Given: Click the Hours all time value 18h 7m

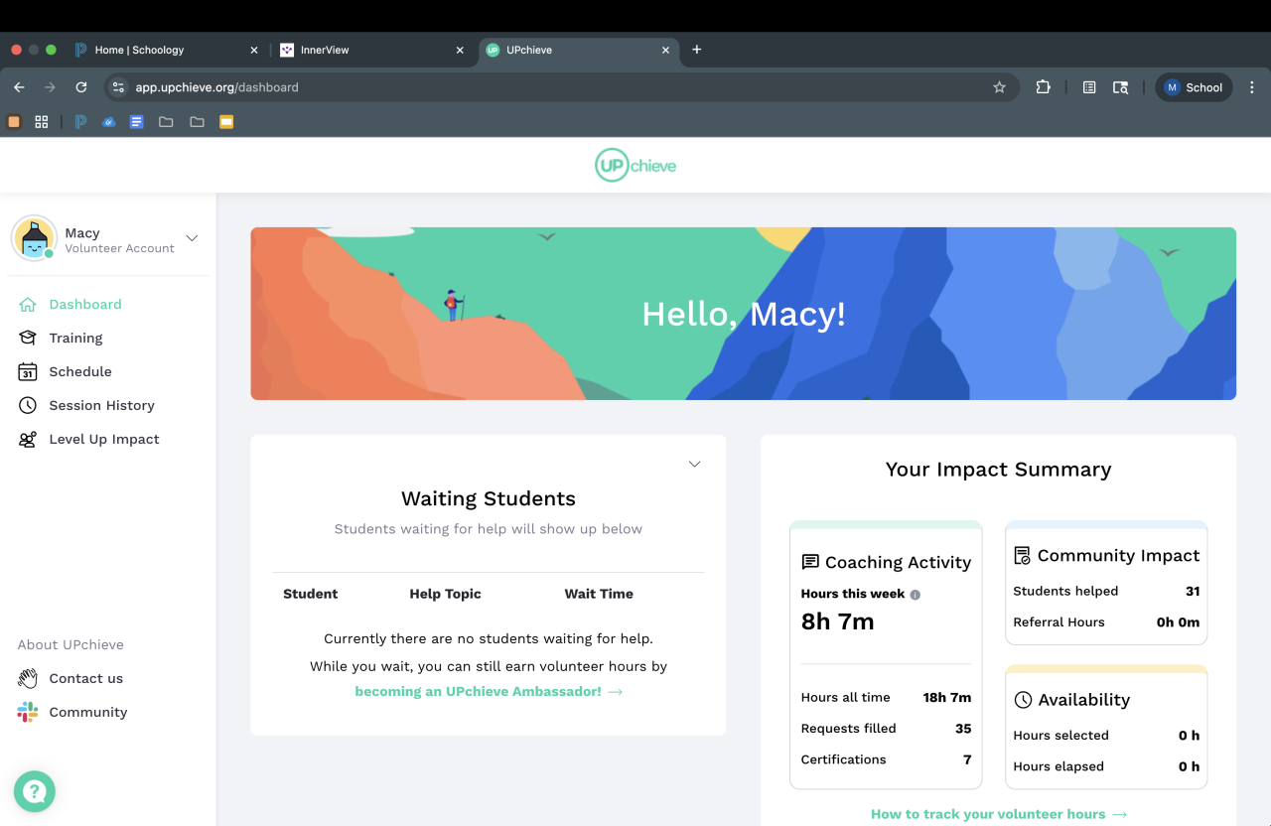Looking at the screenshot, I should (947, 698).
